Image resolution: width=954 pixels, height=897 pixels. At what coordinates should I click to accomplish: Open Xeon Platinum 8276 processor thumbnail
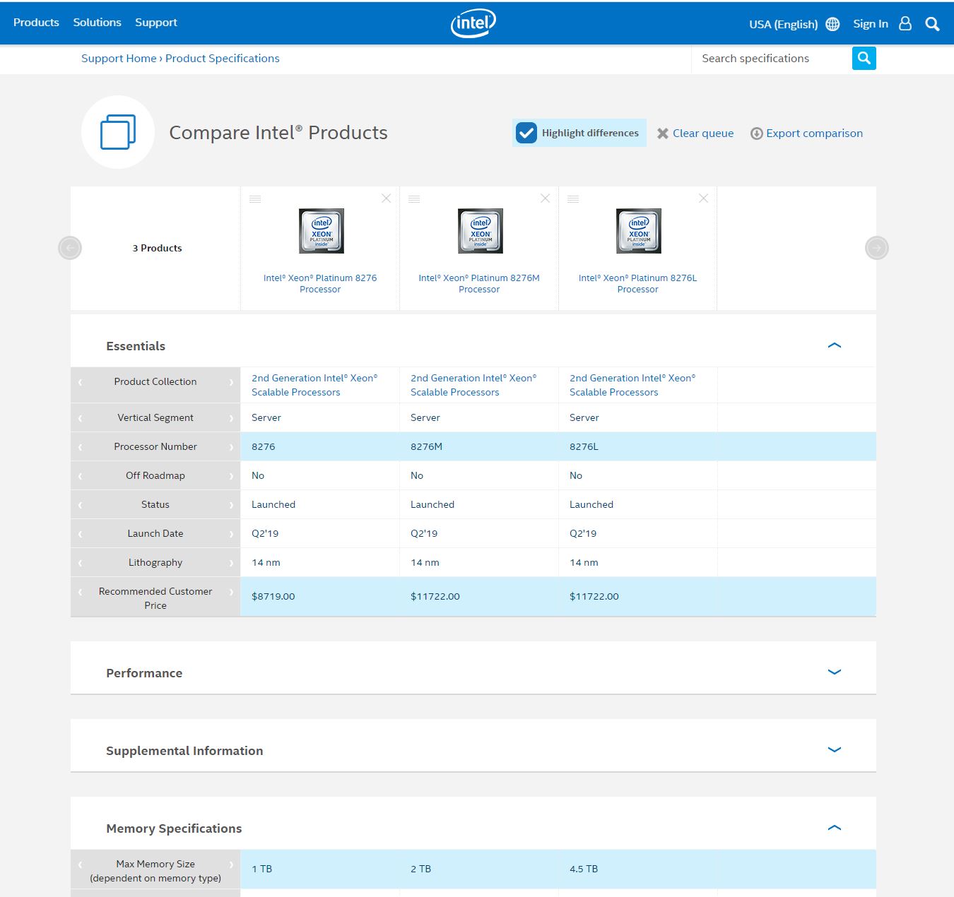[x=321, y=231]
